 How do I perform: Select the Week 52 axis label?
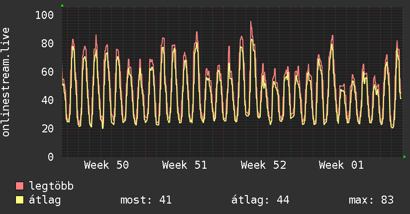tap(263, 165)
